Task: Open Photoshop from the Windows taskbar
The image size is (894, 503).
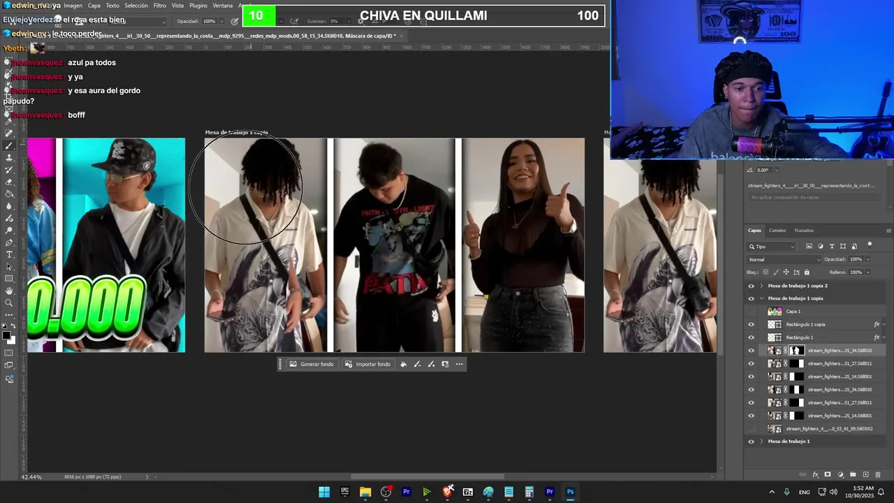Action: coord(570,492)
